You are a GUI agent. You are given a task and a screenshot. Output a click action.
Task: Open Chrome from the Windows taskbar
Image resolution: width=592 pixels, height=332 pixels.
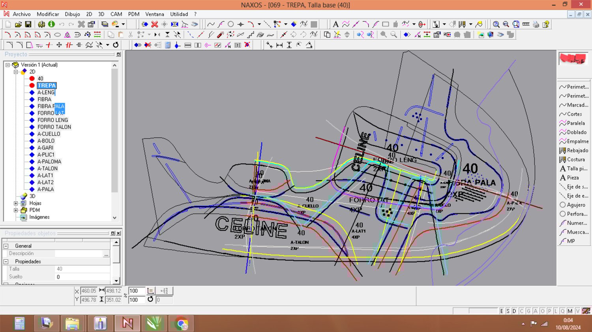tap(182, 324)
